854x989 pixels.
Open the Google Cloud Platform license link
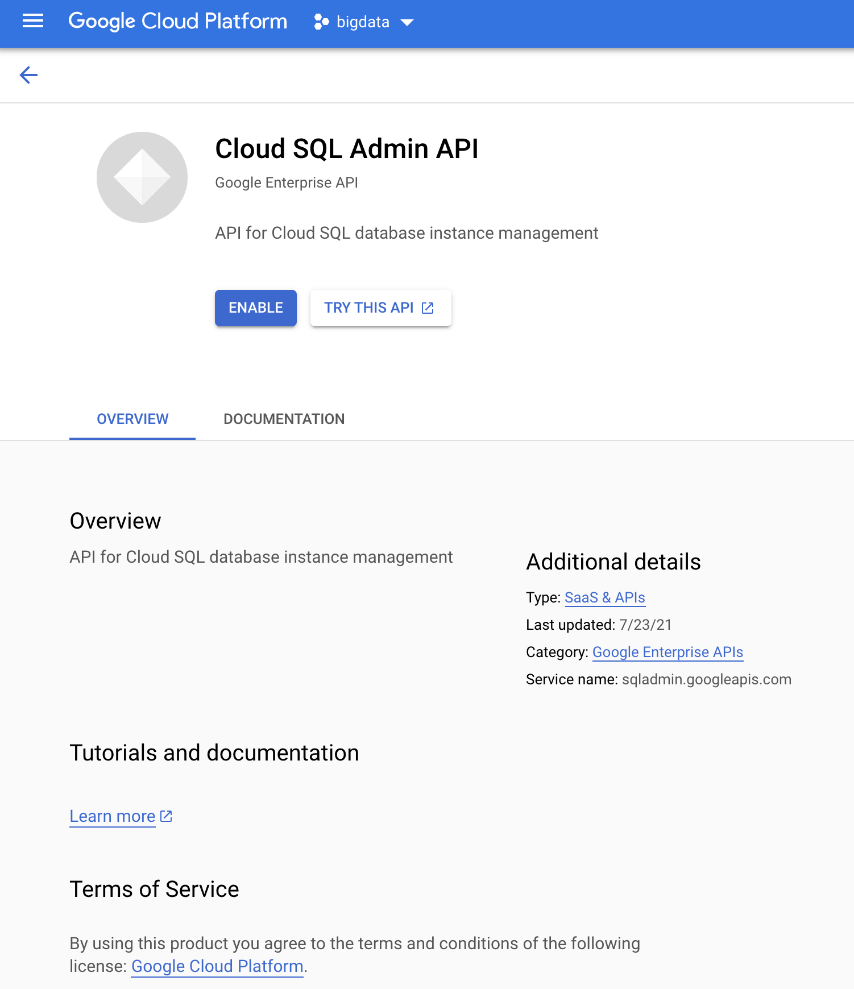pyautogui.click(x=217, y=966)
